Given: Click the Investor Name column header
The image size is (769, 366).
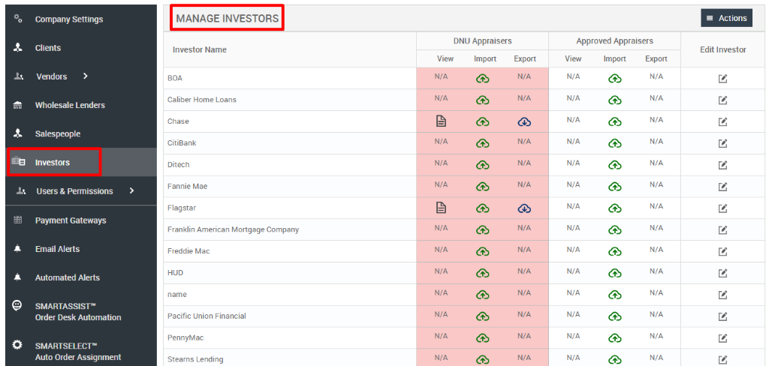Looking at the screenshot, I should [200, 50].
